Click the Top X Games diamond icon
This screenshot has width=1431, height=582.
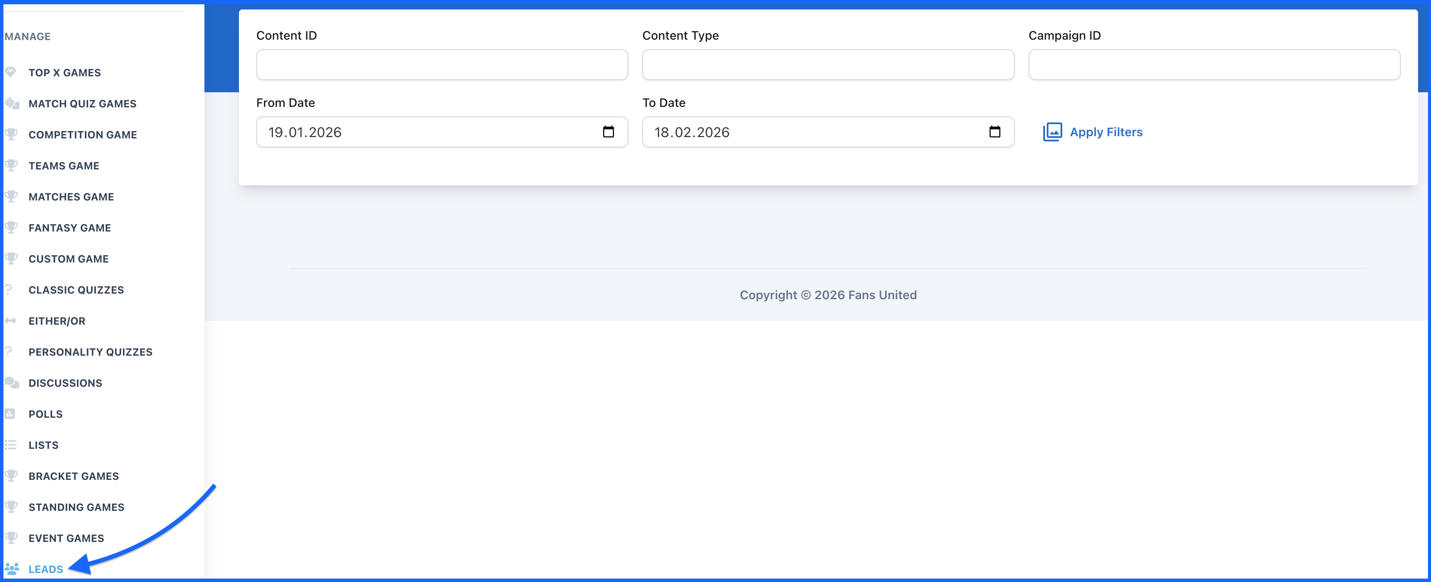click(x=10, y=72)
